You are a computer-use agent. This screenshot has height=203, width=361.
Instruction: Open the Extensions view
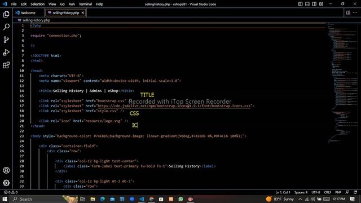click(6, 65)
